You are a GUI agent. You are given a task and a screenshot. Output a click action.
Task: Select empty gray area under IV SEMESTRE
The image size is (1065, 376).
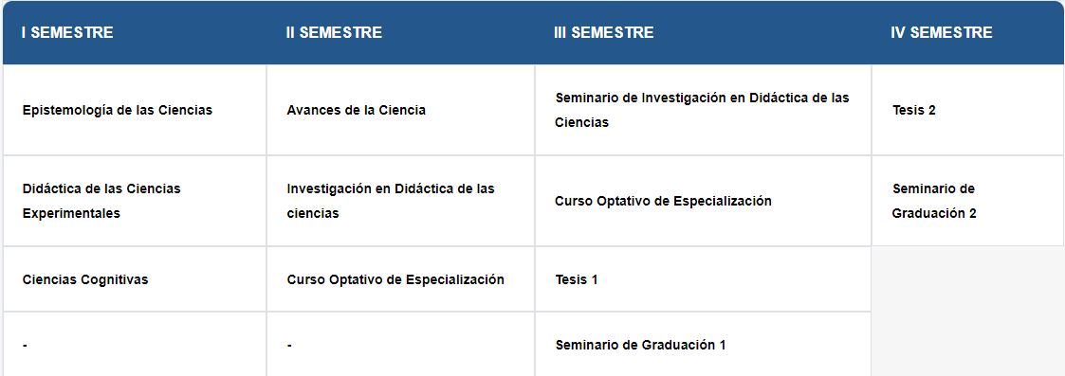click(968, 312)
